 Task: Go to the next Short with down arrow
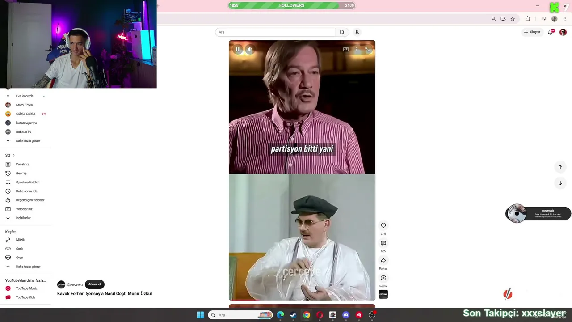pos(560,183)
